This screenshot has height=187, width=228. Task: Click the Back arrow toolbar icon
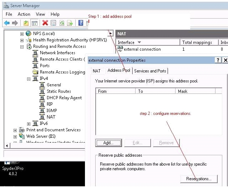[x=6, y=23]
